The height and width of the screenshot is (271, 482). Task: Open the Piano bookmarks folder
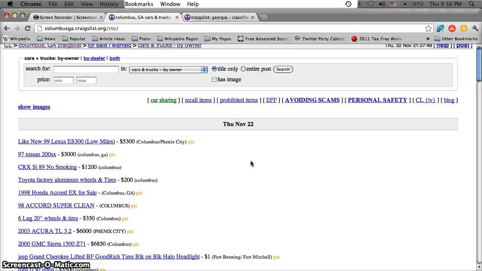click(141, 38)
